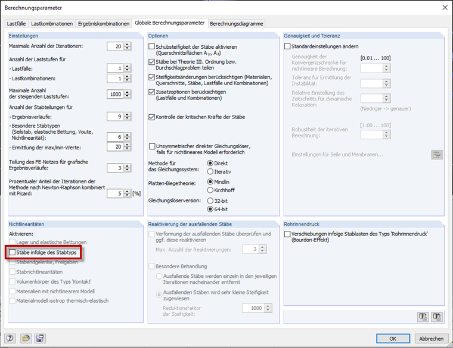Viewport: 453px width, 348px height.
Task: Switch to the Lastfälle tab
Action: coord(17,24)
